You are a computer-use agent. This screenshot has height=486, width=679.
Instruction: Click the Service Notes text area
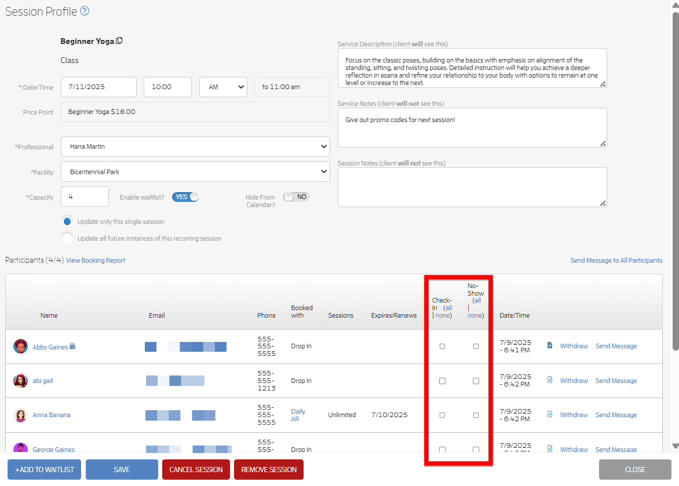472,127
